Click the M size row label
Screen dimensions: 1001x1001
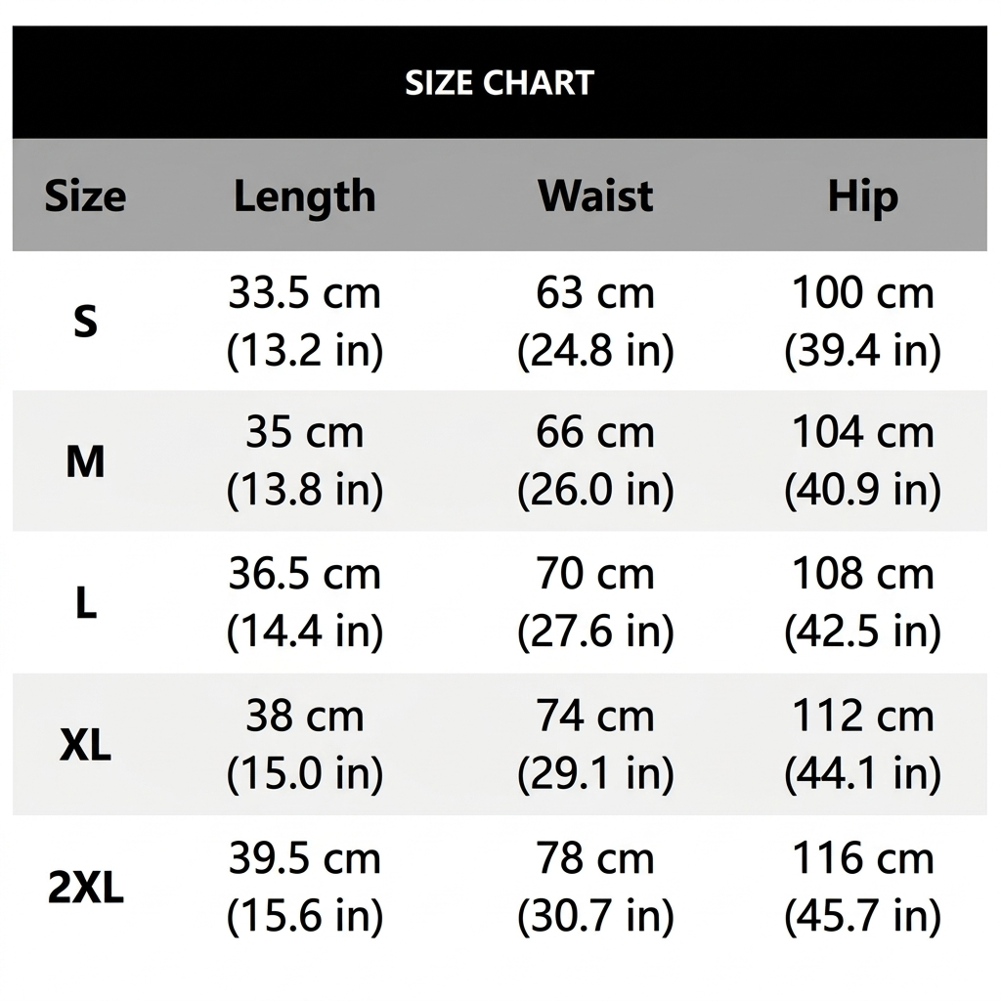(85, 461)
